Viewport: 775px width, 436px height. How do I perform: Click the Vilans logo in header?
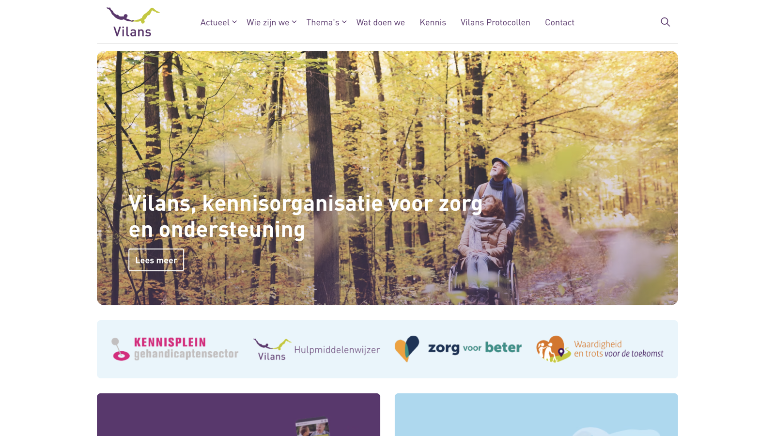click(x=133, y=22)
